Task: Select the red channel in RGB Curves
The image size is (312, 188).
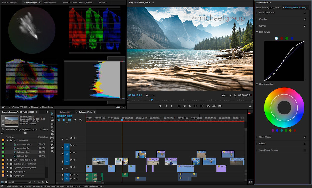Action: (282, 38)
